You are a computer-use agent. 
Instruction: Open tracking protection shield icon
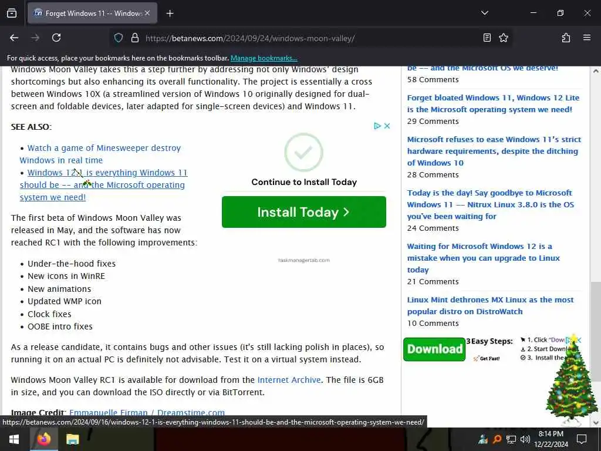tap(119, 38)
